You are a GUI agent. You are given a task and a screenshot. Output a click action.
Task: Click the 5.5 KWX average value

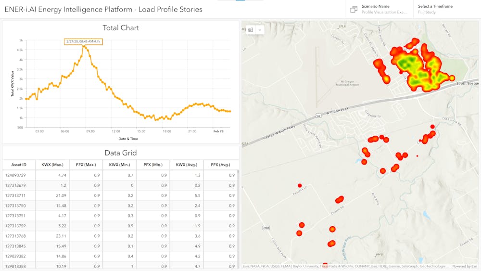pyautogui.click(x=197, y=195)
